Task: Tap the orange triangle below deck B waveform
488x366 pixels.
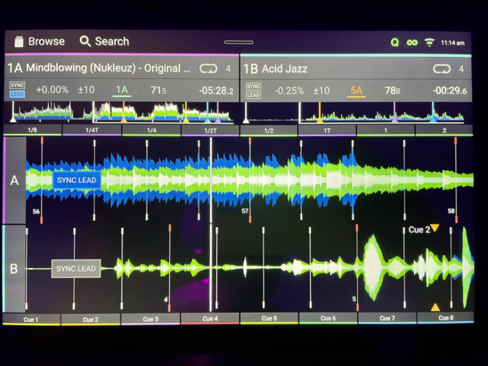Action: pos(435,307)
